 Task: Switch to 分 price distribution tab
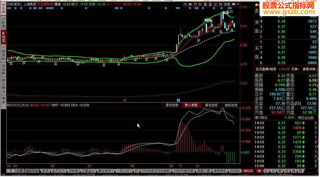click(273, 171)
